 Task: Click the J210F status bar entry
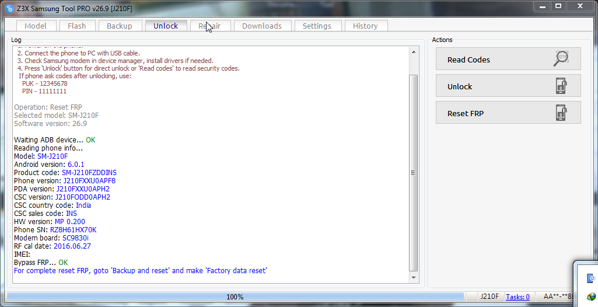489,296
